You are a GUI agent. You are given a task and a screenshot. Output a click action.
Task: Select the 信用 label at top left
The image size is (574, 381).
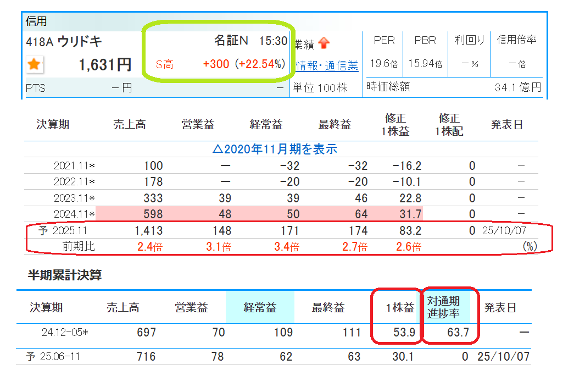[x=36, y=21]
